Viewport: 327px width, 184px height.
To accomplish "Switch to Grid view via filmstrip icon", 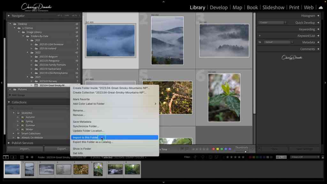I will tap(22, 157).
